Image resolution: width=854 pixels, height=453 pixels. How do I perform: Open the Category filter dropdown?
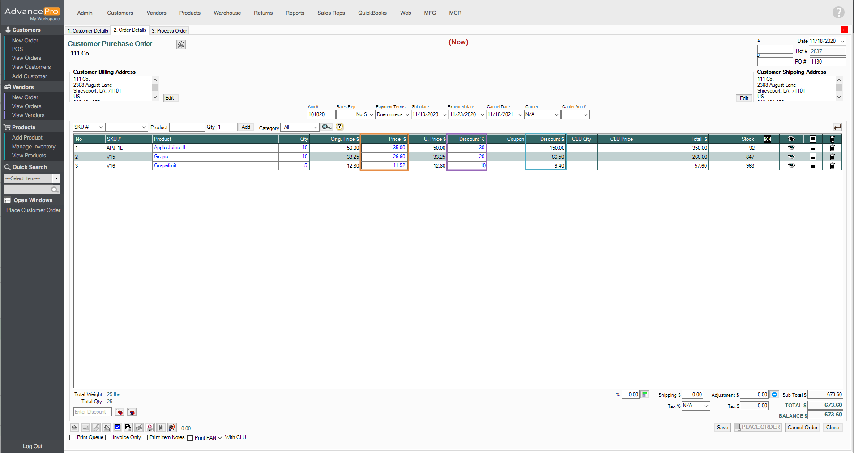(315, 127)
